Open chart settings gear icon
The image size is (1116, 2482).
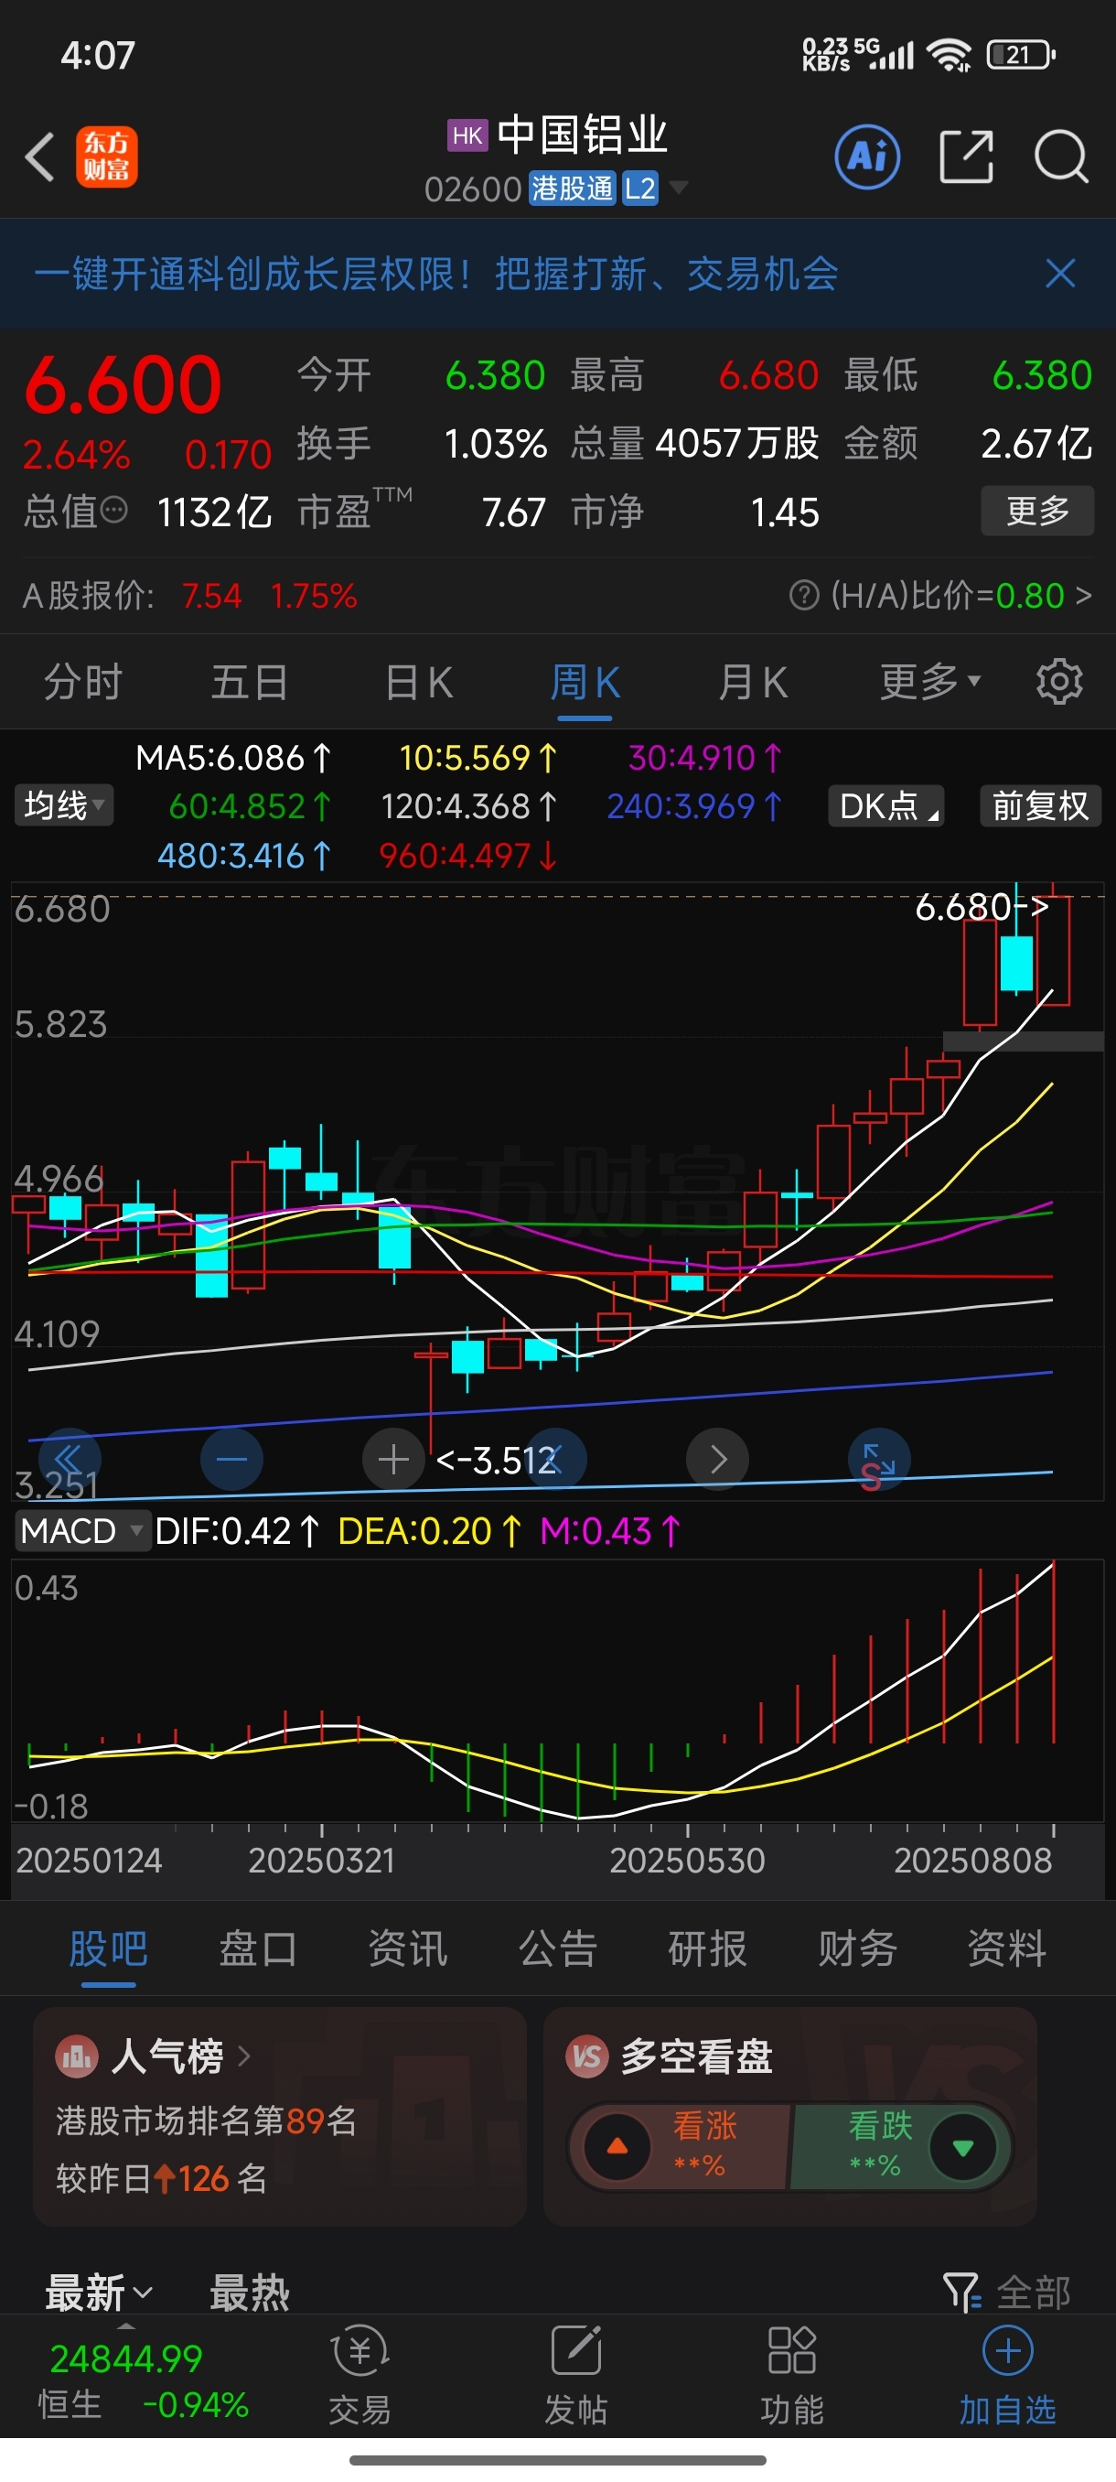click(x=1059, y=681)
